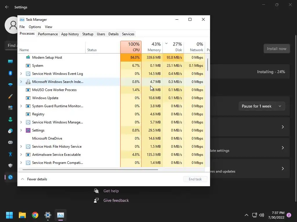
Task: Click the Task Manager vertical scrollbar thumb
Action: point(208,64)
